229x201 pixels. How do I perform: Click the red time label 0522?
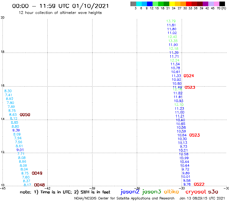[199, 184]
